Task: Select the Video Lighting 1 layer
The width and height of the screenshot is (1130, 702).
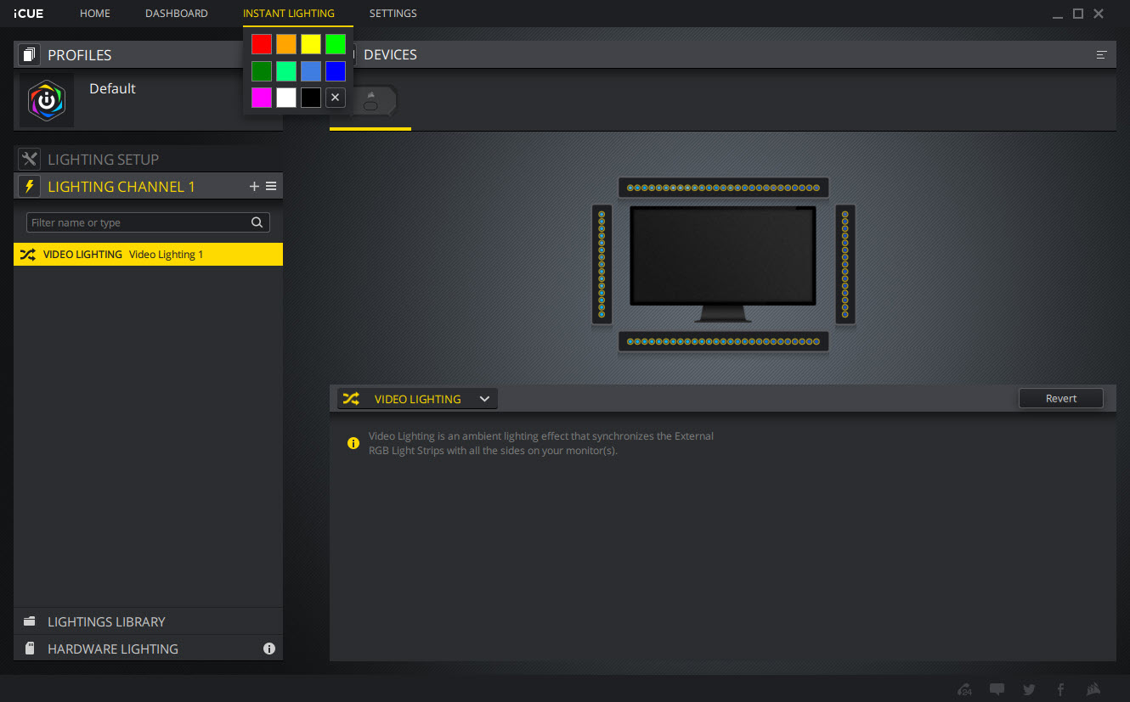Action: [148, 255]
